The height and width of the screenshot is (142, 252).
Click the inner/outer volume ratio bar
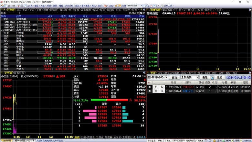(x=110, y=100)
